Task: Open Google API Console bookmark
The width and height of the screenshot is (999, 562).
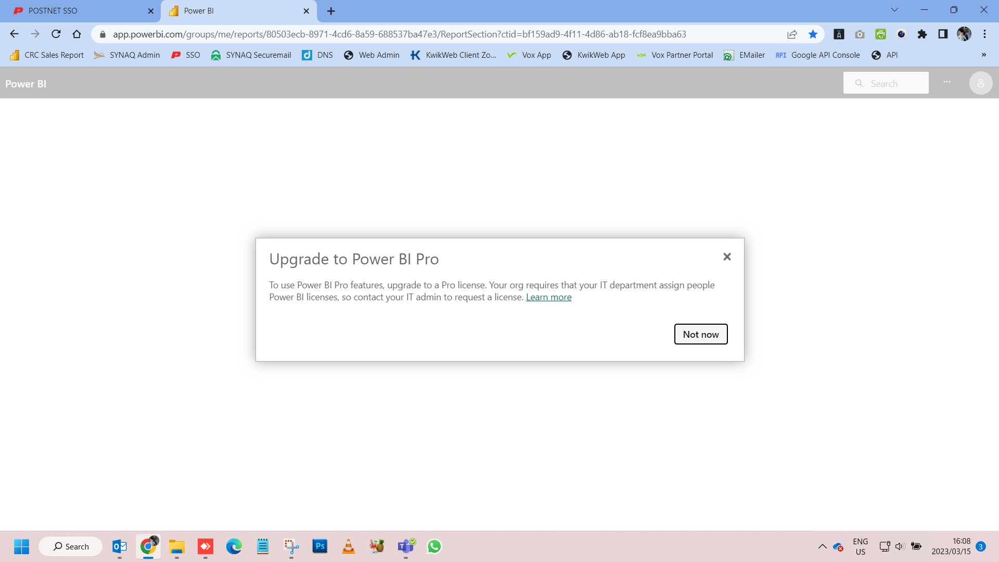Action: [817, 55]
